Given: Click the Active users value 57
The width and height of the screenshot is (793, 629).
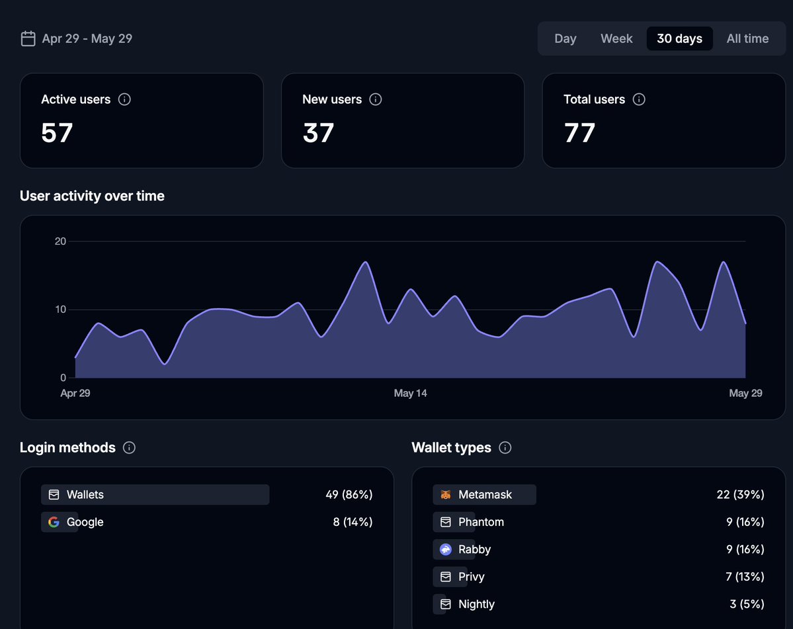Looking at the screenshot, I should point(57,133).
